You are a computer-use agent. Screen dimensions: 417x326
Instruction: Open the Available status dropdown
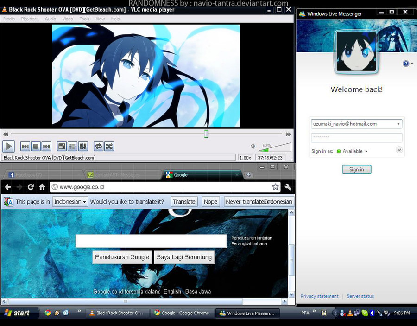click(353, 151)
